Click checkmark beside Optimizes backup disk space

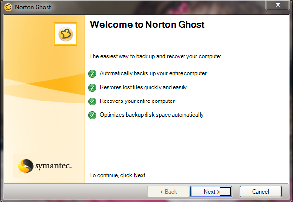(x=92, y=115)
